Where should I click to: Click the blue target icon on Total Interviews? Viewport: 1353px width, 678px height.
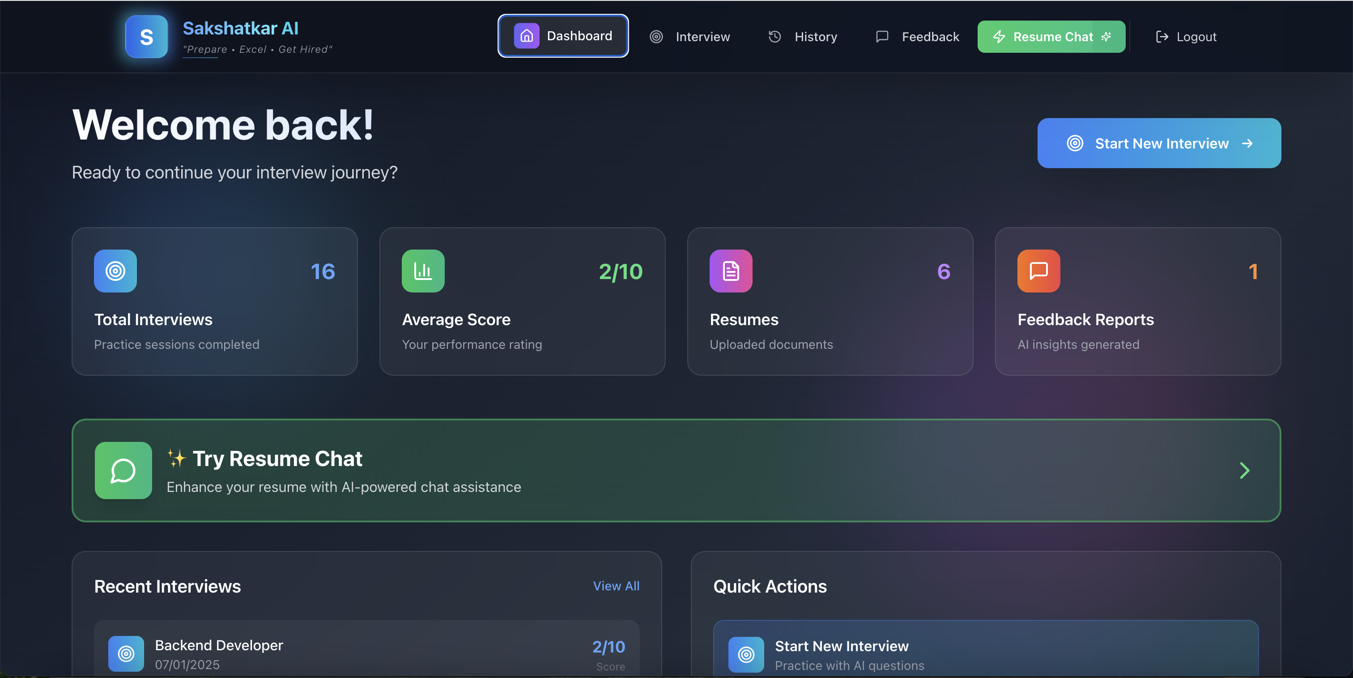click(115, 271)
